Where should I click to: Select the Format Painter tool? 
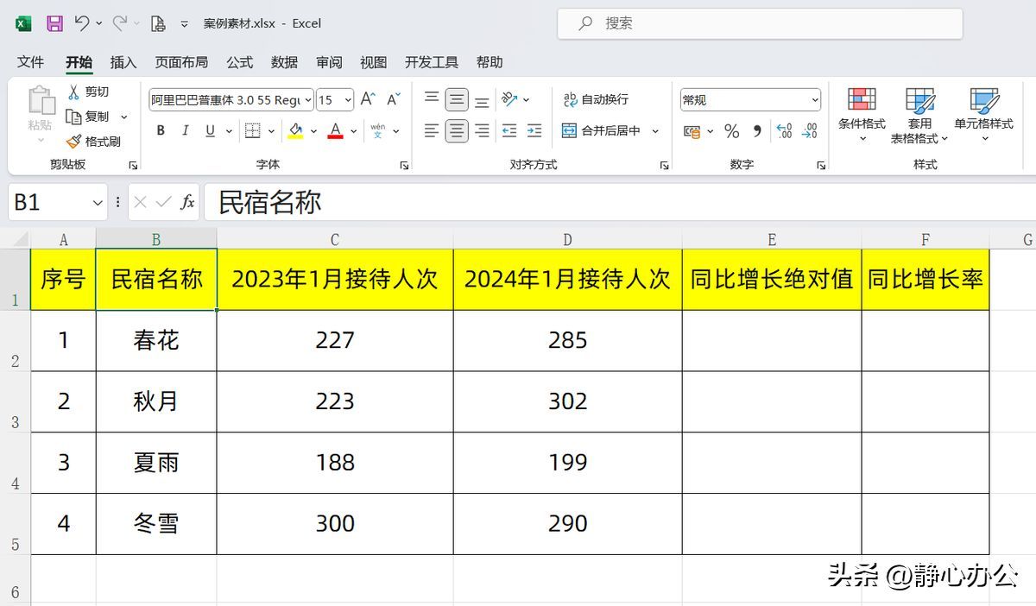pyautogui.click(x=95, y=142)
